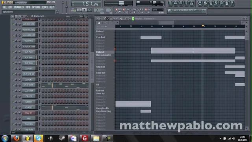Click the orange playhead marker on timeline
Screen dimensions: 252x142
203,26
